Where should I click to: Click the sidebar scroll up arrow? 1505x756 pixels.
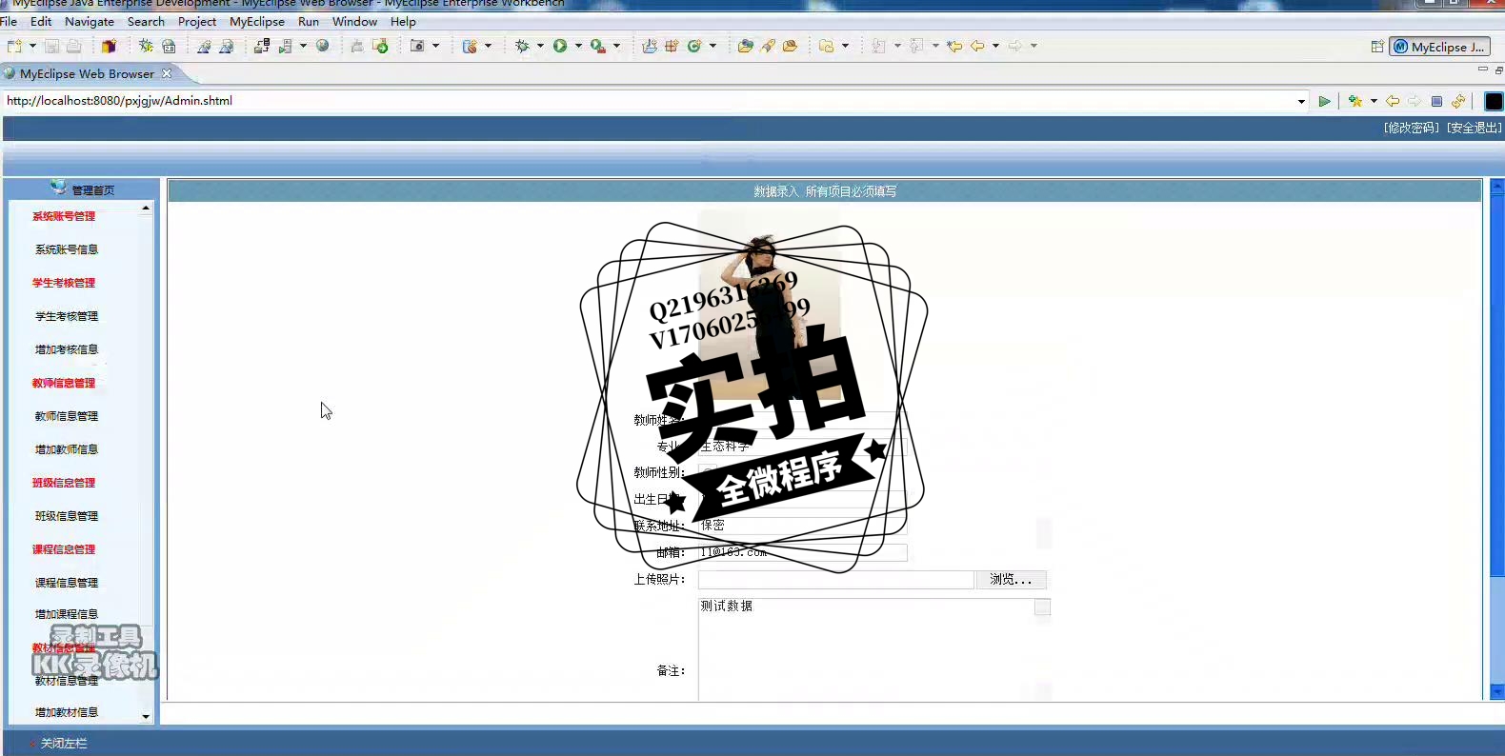click(x=146, y=208)
